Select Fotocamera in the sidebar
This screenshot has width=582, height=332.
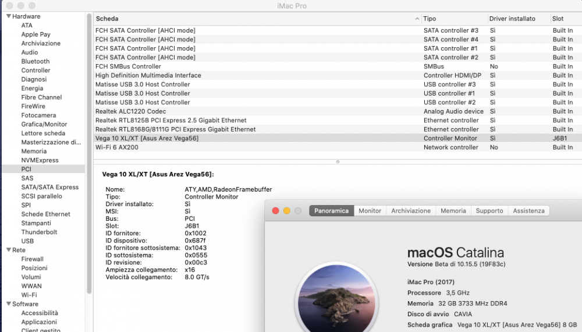click(x=38, y=115)
